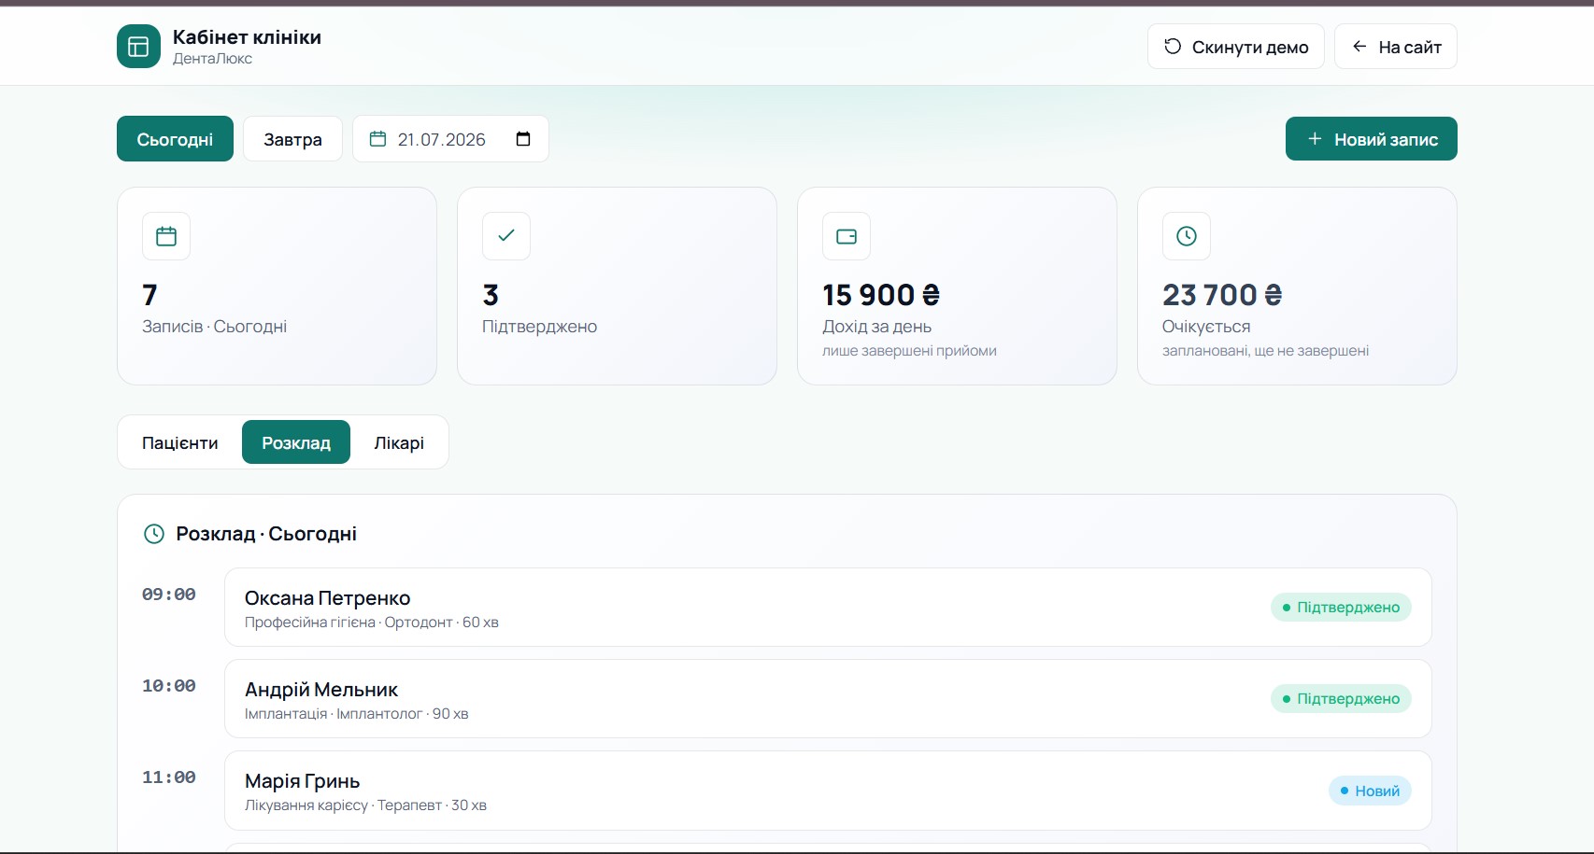1594x854 pixels.
Task: Click the date field showing 21.07.2026
Action: click(450, 139)
